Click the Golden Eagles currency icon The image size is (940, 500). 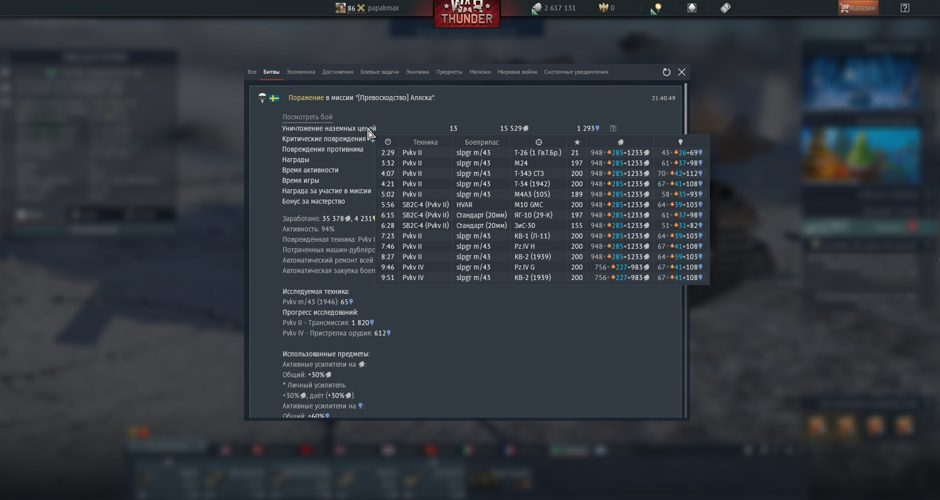[x=603, y=8]
